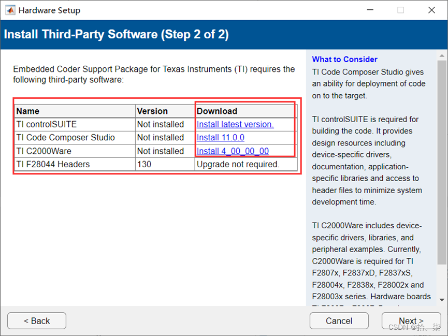Select the TI Code Composer Studio cell

(x=75, y=137)
